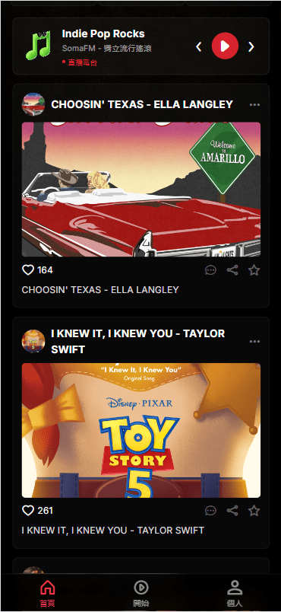
Task: Share the I Knew It, I Knew You post
Action: point(232,511)
